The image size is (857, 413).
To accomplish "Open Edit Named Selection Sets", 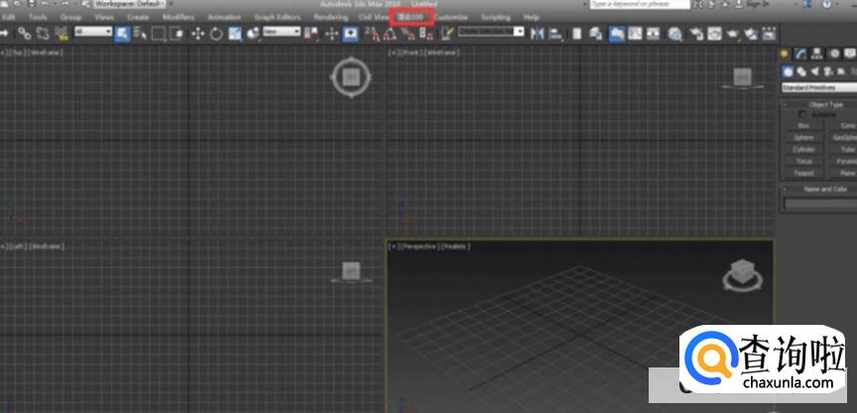I will tap(447, 34).
